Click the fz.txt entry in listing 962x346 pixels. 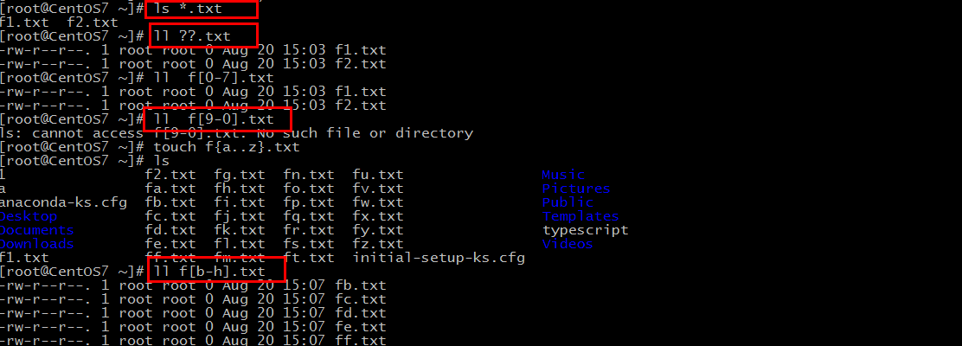[x=378, y=244]
